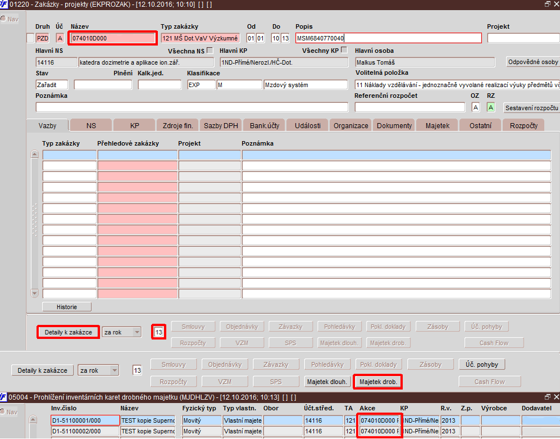Go to the Sazby DPH tab
This screenshot has height=439, width=560.
click(x=220, y=125)
